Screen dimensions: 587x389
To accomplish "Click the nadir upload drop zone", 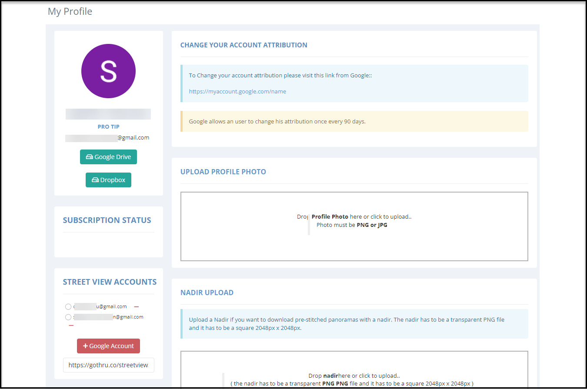I will 354,369.
